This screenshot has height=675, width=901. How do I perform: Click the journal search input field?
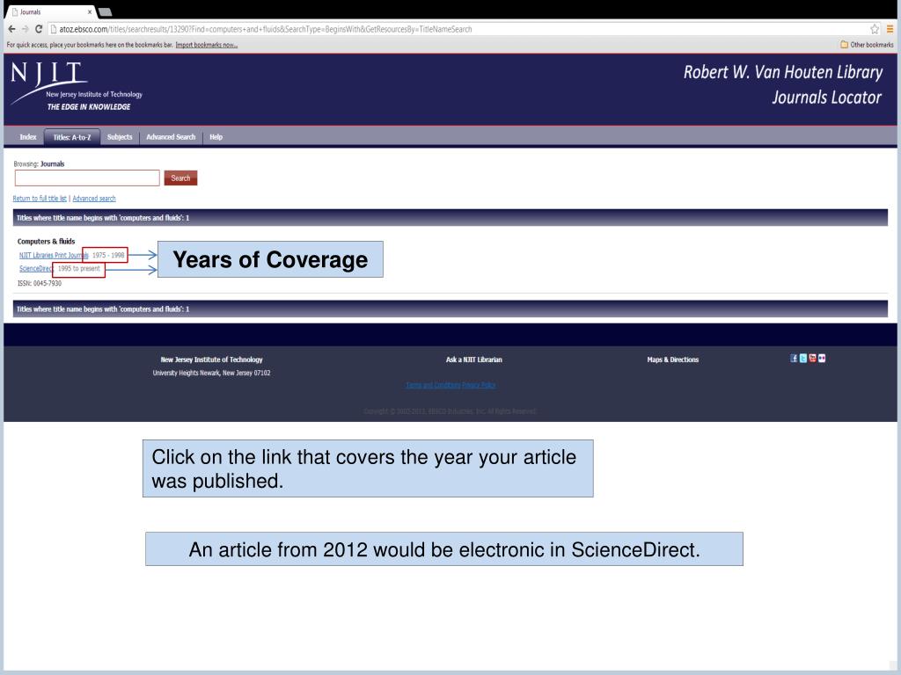click(87, 178)
